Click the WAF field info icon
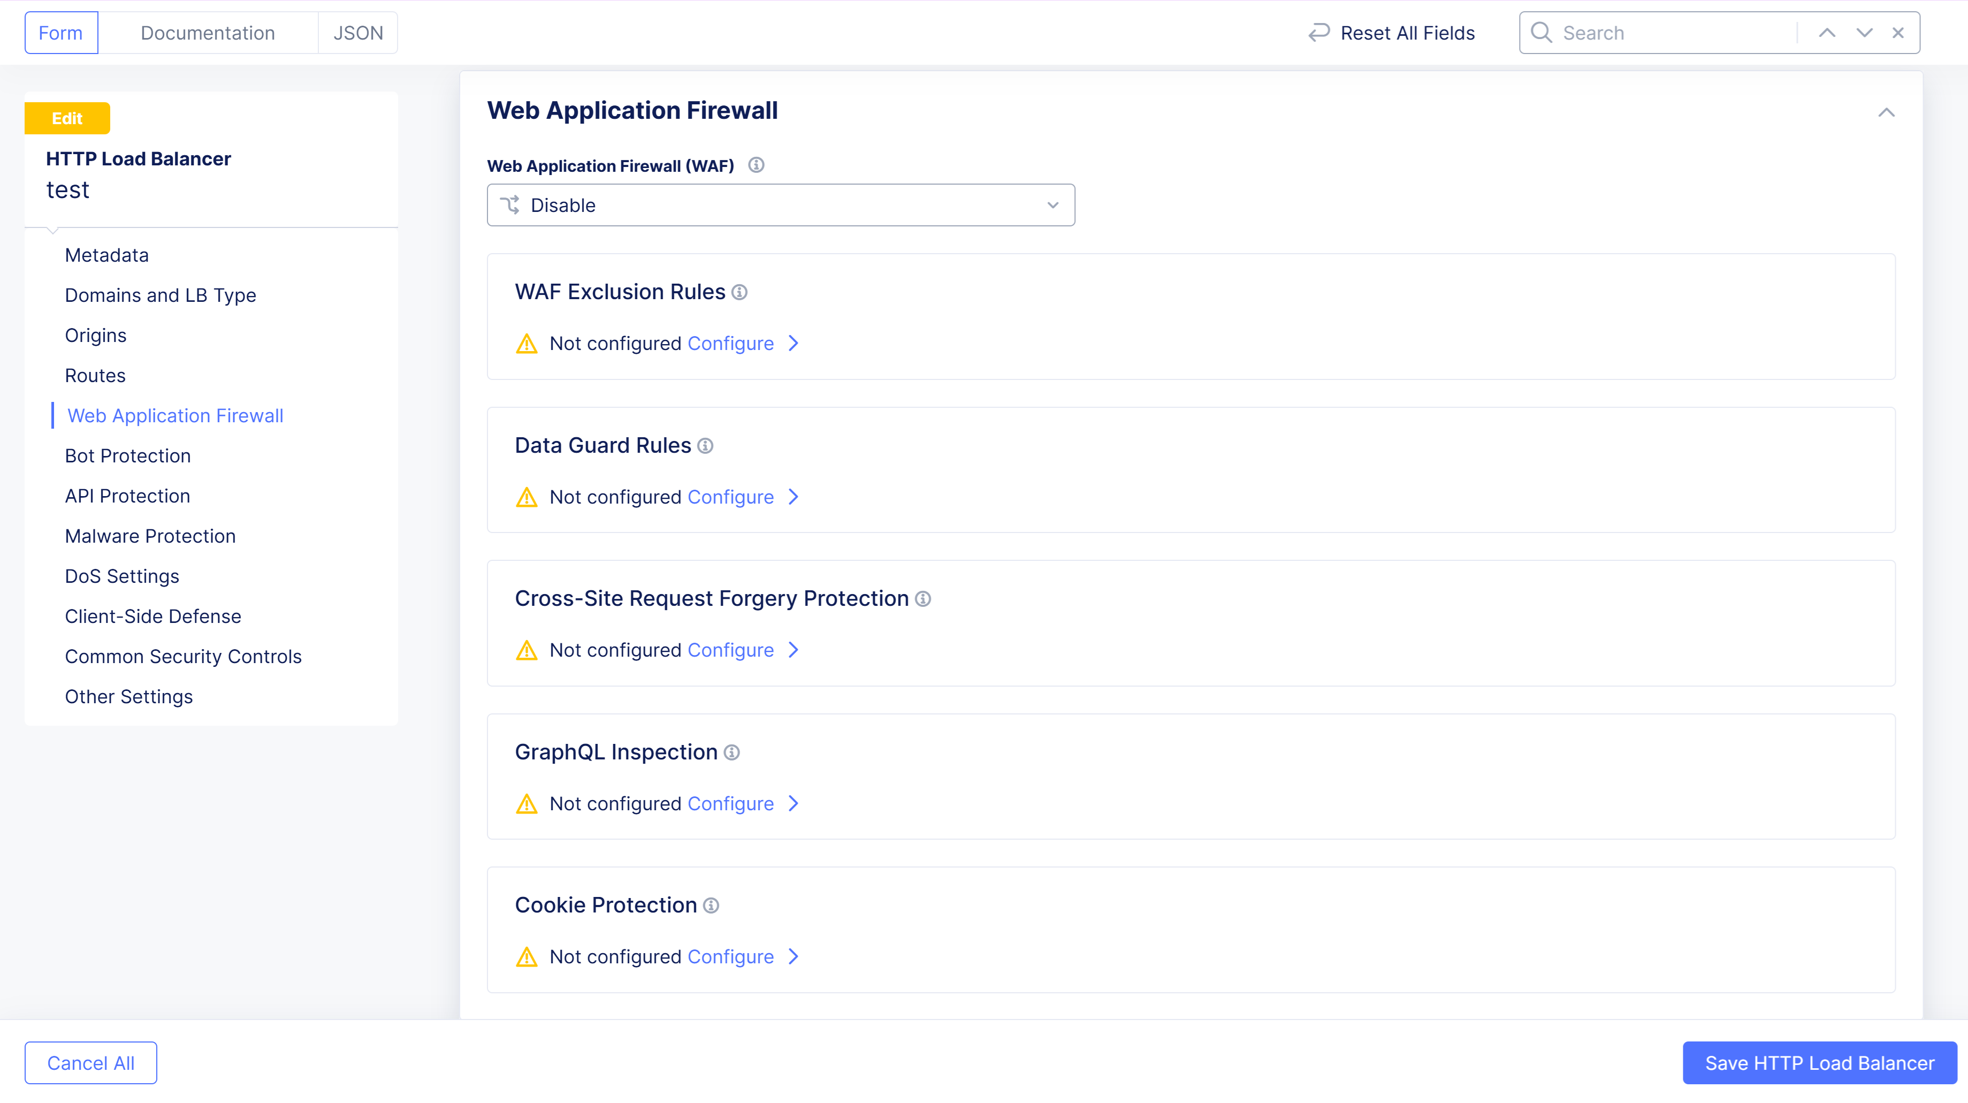 (757, 165)
